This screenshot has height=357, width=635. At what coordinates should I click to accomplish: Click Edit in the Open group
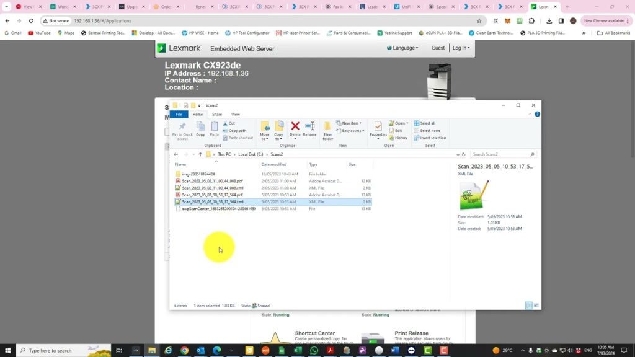point(396,130)
